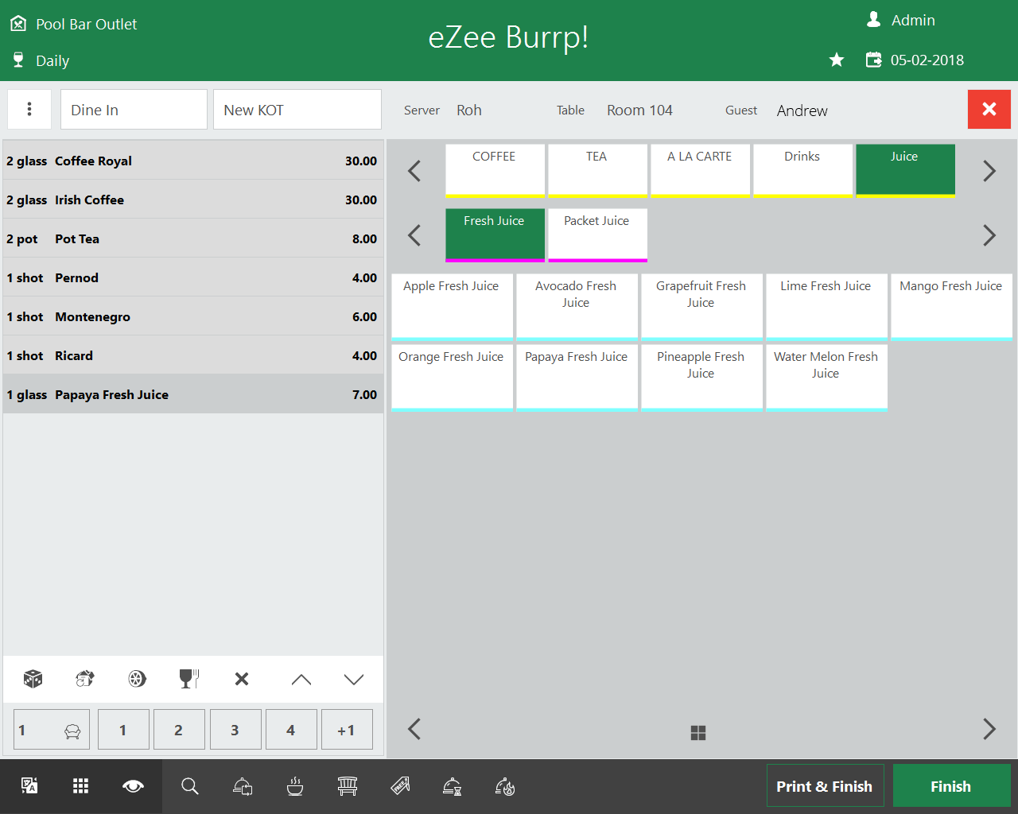Click the Print & Finish button
This screenshot has height=814, width=1018.
[825, 786]
